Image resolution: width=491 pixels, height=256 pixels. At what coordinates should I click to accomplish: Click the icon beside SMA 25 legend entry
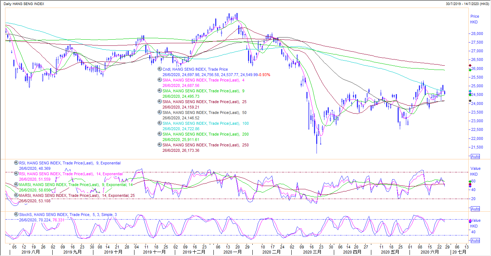pyautogui.click(x=160, y=102)
